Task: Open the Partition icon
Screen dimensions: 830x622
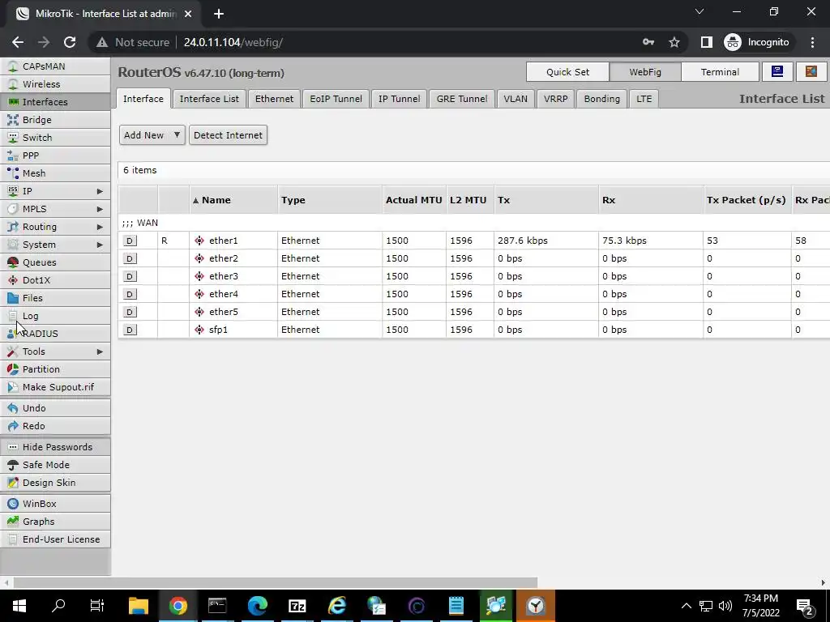Action: [x=13, y=369]
